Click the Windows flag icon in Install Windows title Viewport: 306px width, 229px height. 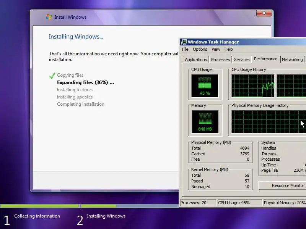pyautogui.click(x=49, y=17)
